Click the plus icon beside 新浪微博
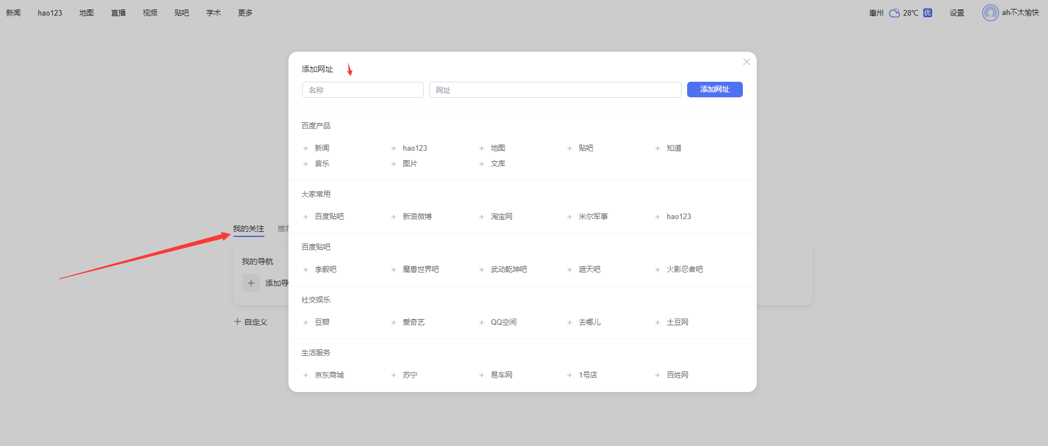 click(394, 217)
